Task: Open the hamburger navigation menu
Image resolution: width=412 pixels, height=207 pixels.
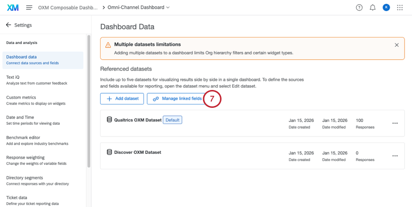Action: [29, 8]
